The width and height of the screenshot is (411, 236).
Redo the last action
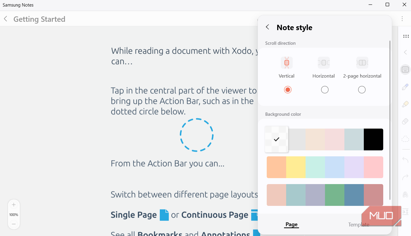405,178
